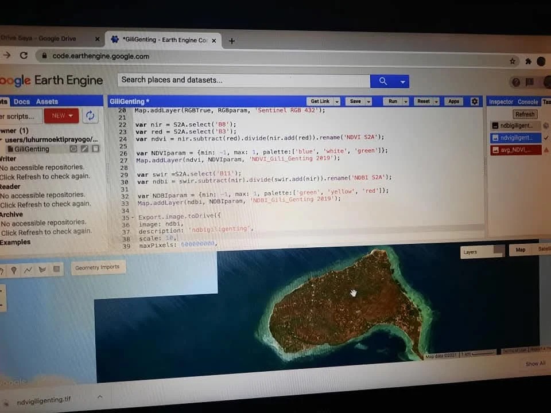Reload the browser page
Image resolution: width=551 pixels, height=413 pixels.
pyautogui.click(x=24, y=56)
